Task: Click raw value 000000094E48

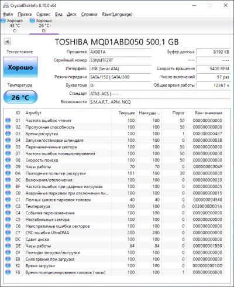Action: click(208, 200)
